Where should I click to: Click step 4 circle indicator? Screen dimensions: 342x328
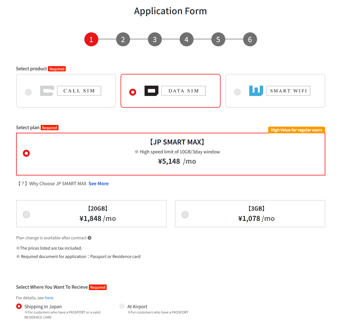[x=186, y=40]
